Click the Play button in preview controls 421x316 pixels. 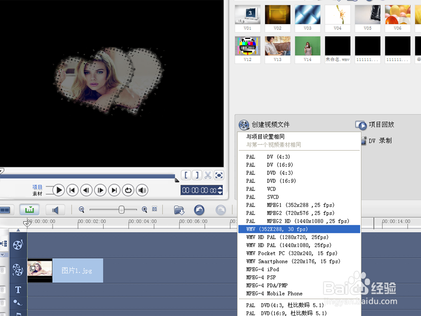(x=58, y=190)
